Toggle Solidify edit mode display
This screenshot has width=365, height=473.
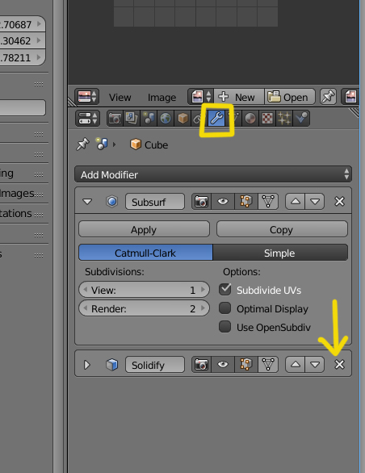246,365
